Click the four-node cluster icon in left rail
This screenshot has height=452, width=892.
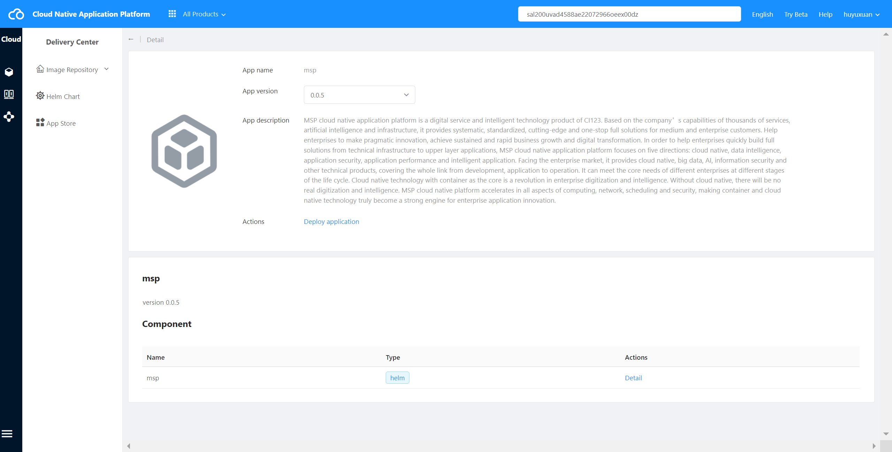[9, 117]
